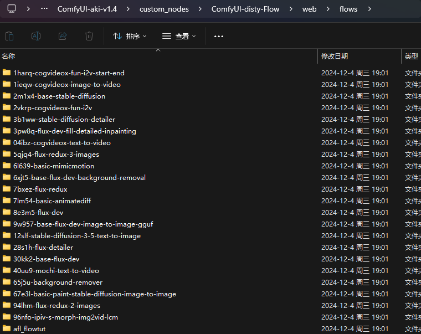This screenshot has height=334, width=421.
Task: Click the Delete trash can icon
Action: (89, 36)
